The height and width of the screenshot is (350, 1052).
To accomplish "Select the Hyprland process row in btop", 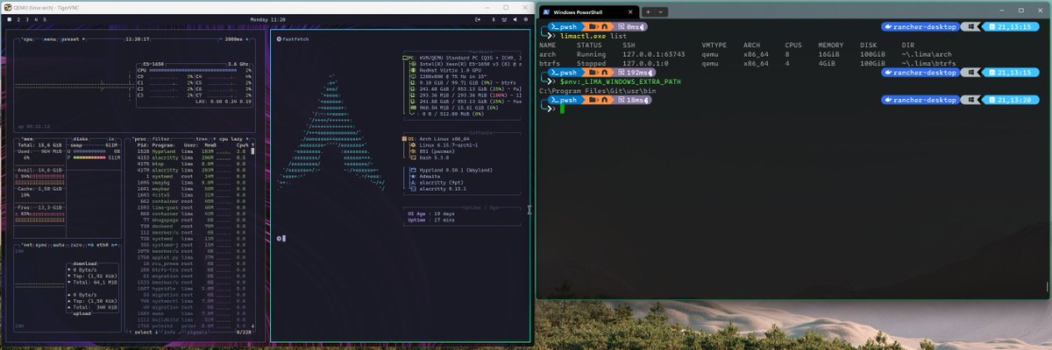I will (192, 150).
